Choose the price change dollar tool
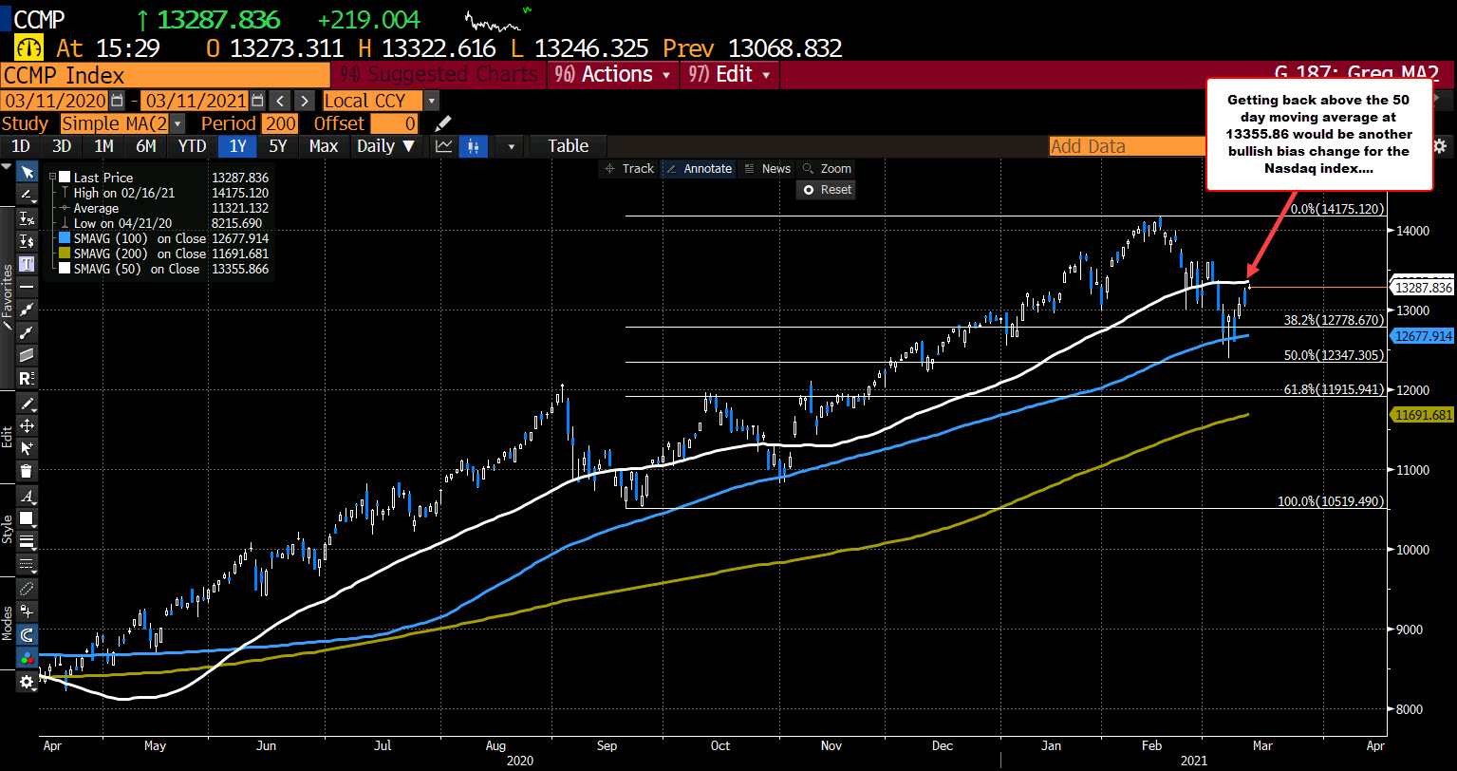Screen dimensions: 1457x771 click(28, 241)
